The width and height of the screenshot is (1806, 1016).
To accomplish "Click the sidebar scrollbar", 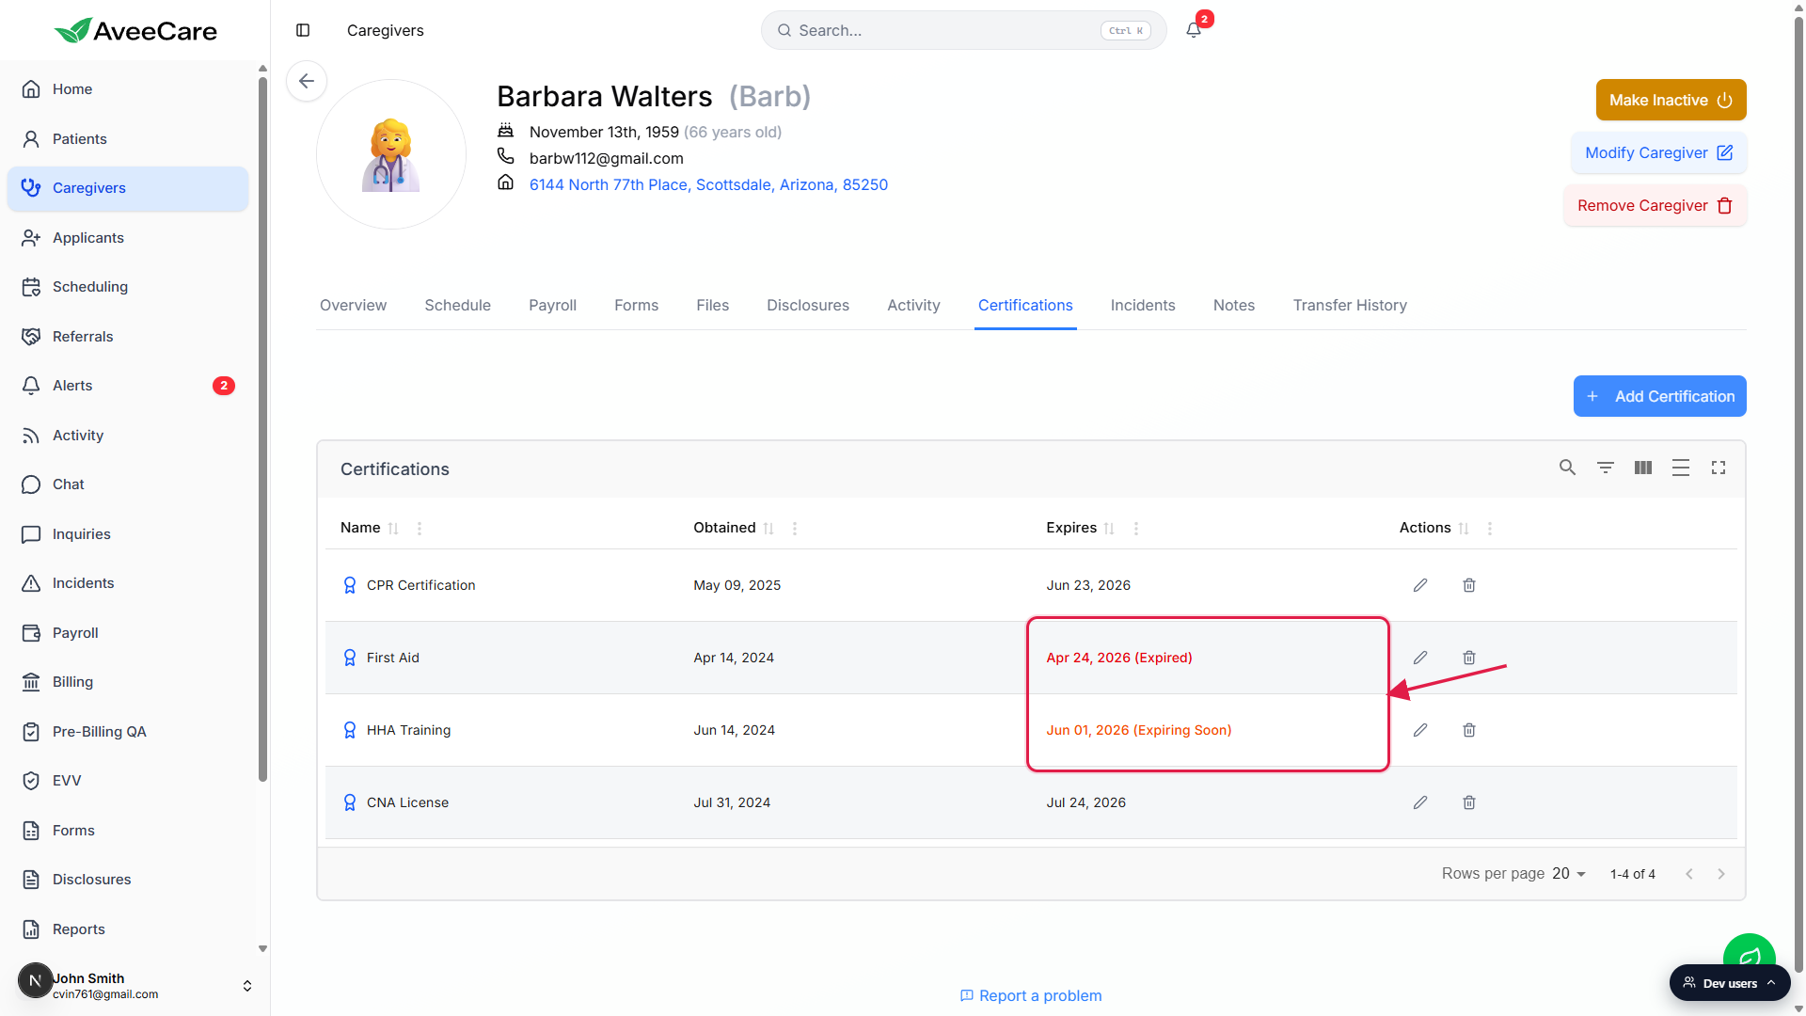I will pos(262,428).
